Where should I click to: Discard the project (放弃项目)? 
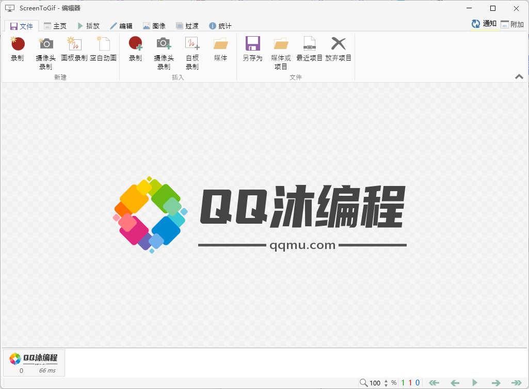tap(339, 49)
